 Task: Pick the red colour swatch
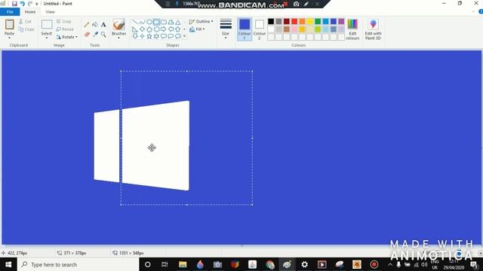coord(294,22)
